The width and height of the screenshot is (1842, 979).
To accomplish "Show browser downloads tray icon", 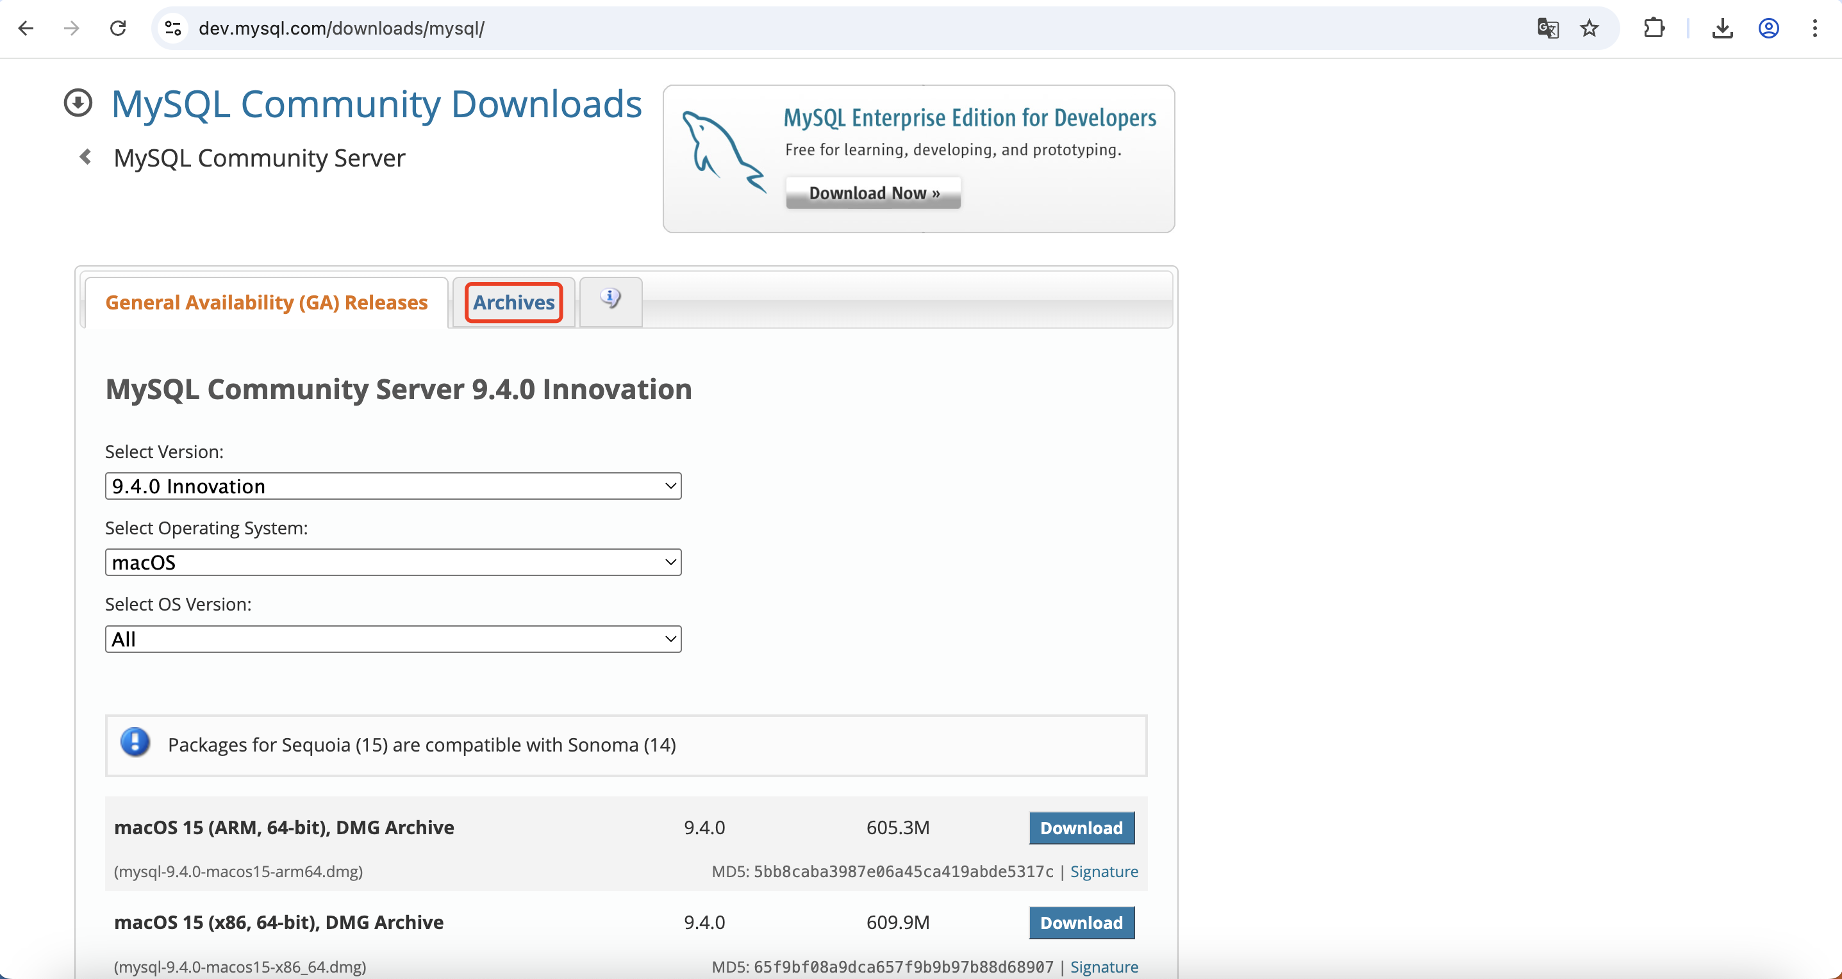I will click(x=1723, y=28).
